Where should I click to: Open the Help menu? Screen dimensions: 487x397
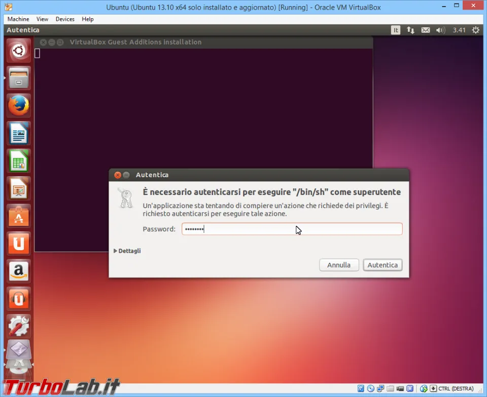[88, 19]
